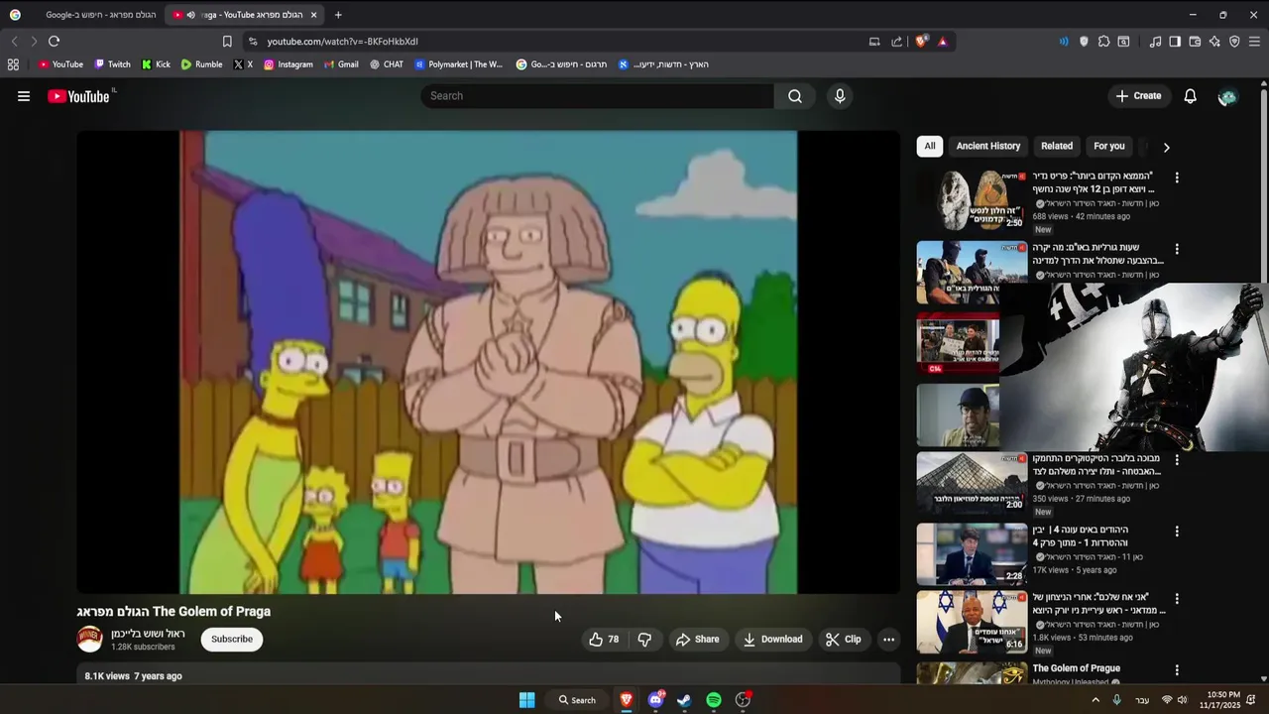This screenshot has width=1269, height=714.
Task: Open Steam from the taskbar
Action: pos(684,700)
